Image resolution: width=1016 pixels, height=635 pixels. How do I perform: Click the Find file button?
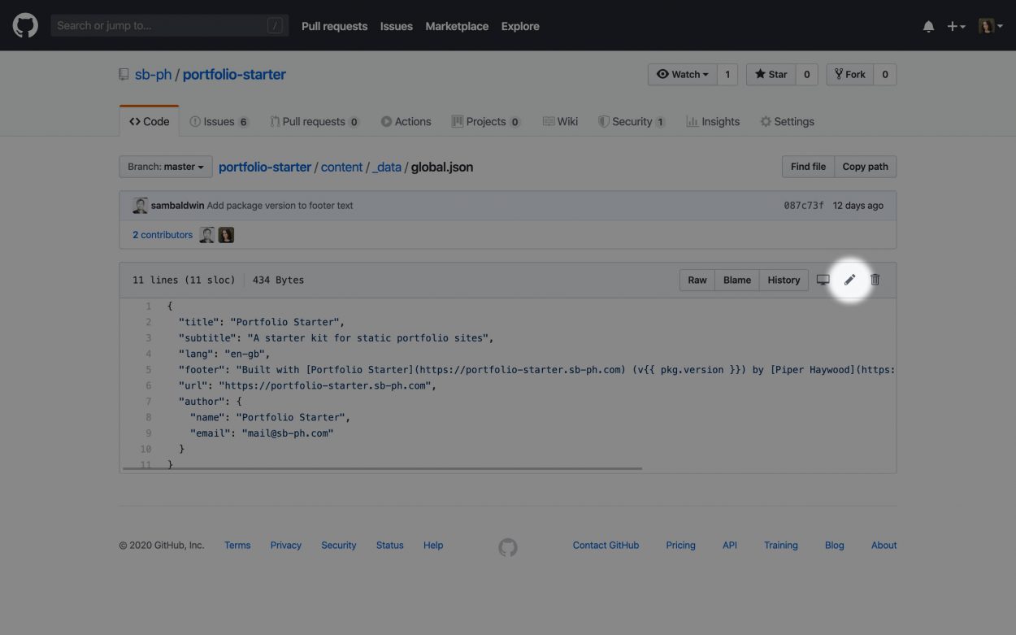coord(808,167)
